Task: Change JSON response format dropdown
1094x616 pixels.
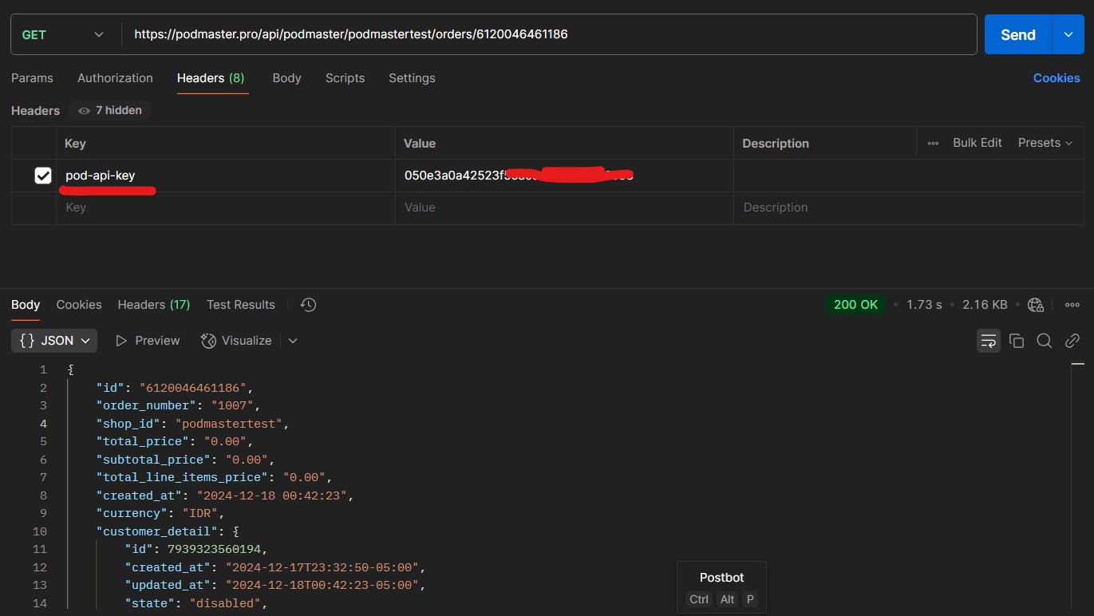Action: coord(54,341)
